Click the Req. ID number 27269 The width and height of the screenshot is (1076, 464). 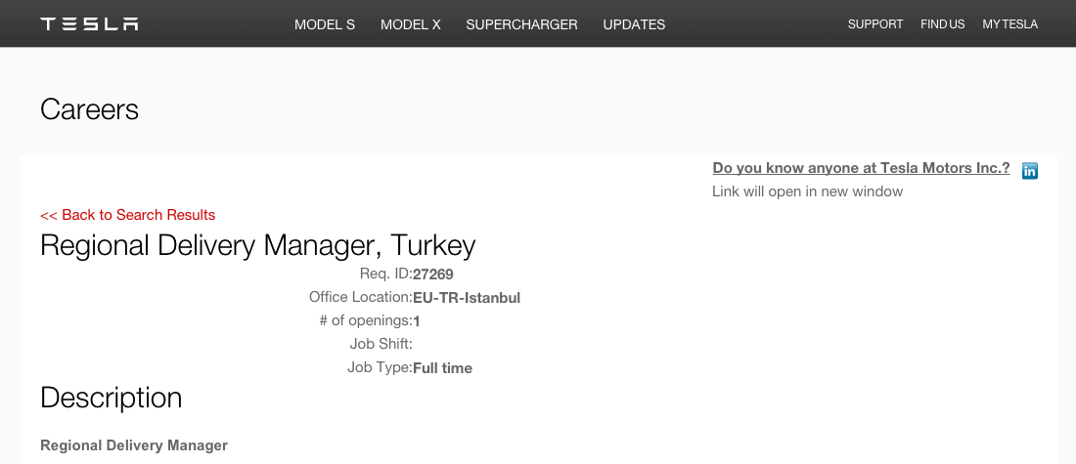432,274
